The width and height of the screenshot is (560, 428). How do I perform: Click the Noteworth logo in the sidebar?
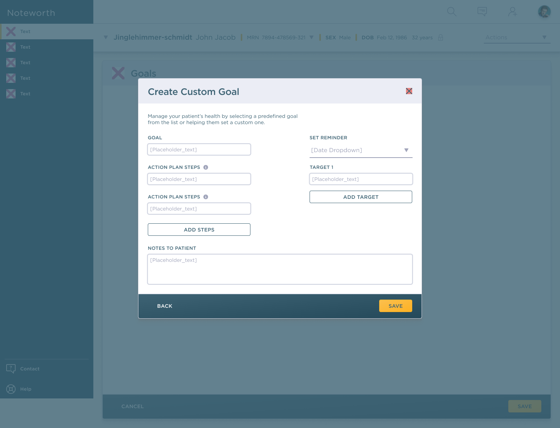[31, 13]
